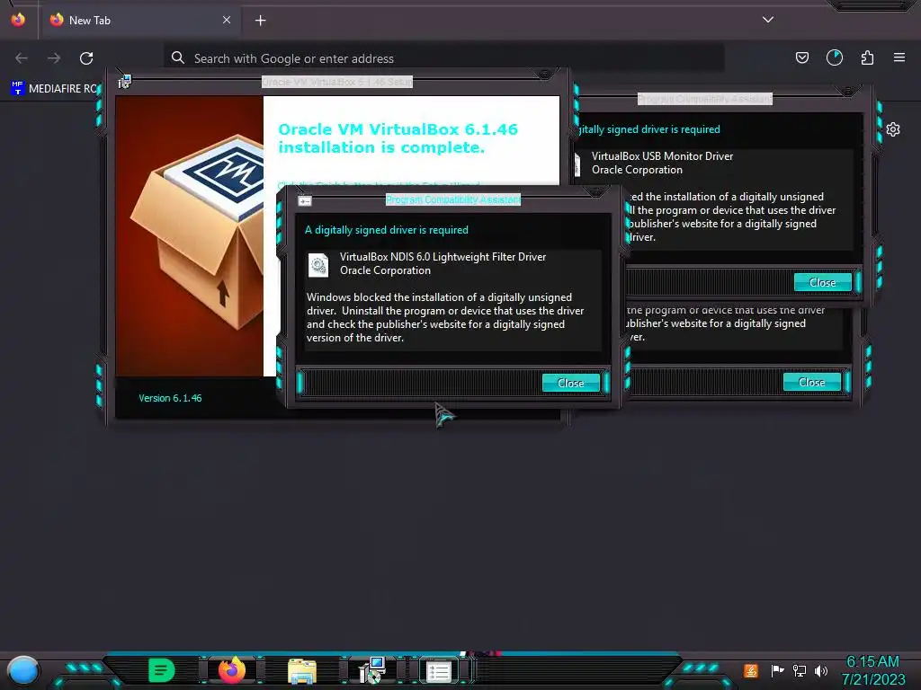This screenshot has height=690, width=921.
Task: Click the Firefox forward arrow
Action: [54, 58]
